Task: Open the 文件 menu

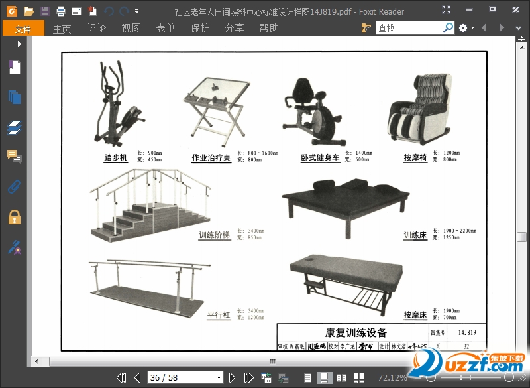Action: pos(23,28)
